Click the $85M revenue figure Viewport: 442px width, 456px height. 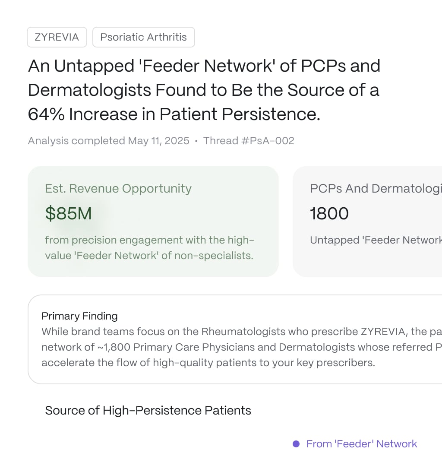pos(69,213)
